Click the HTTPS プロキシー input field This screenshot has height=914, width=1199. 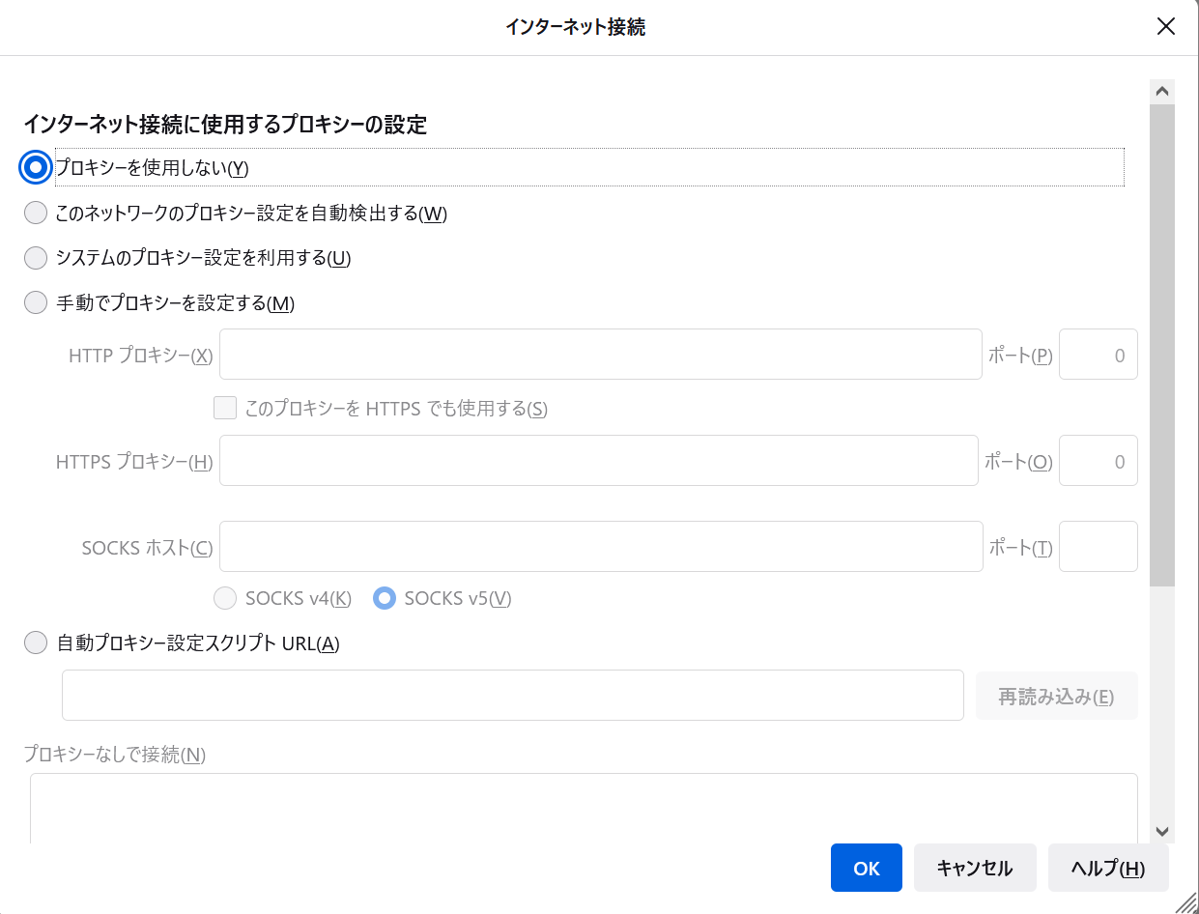pos(599,460)
